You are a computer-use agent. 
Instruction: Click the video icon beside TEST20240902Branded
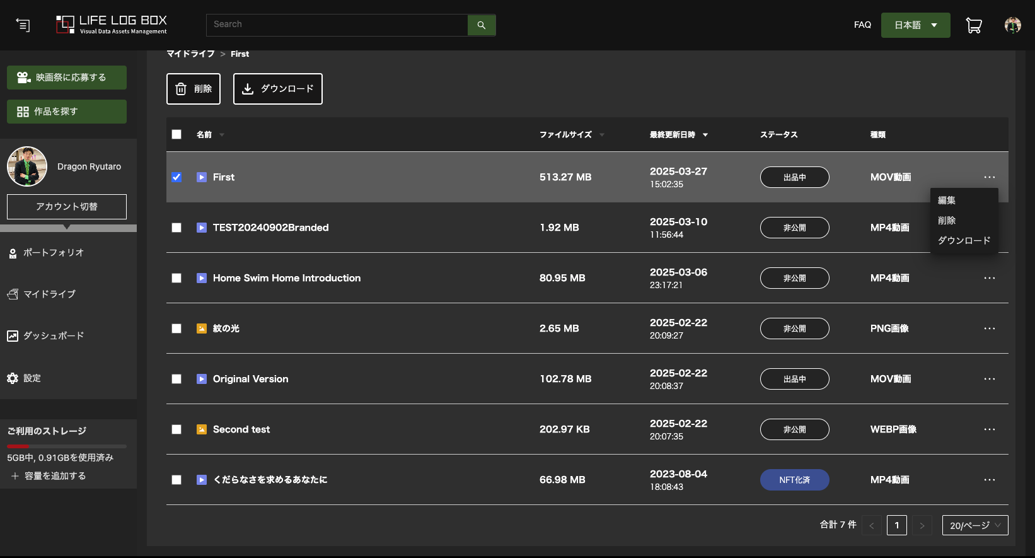coord(202,228)
